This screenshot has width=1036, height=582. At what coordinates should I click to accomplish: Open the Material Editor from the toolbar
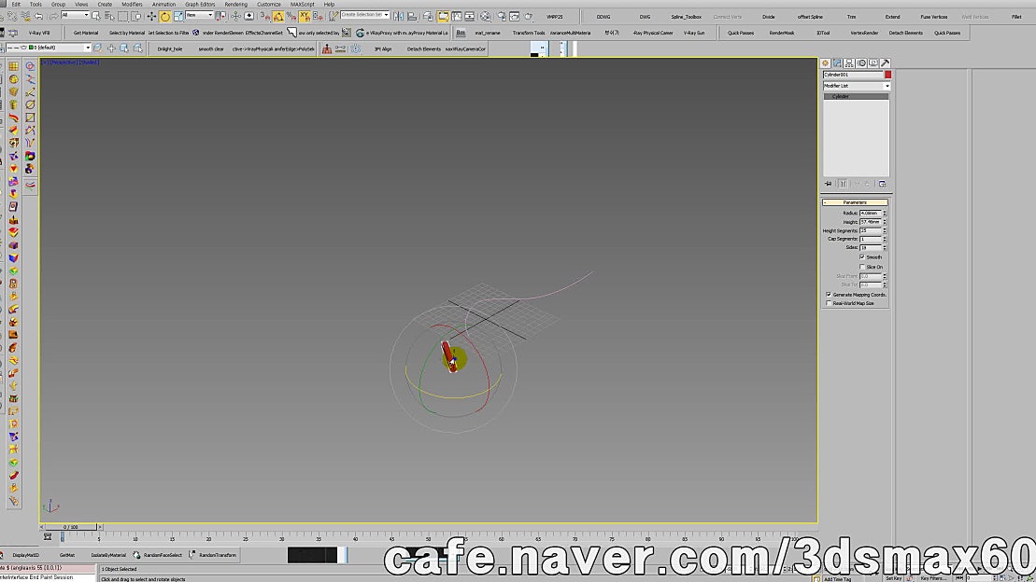[x=485, y=17]
